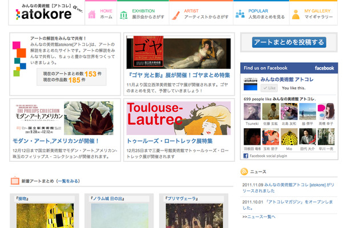348x228 pixels.
Task: Open the トゥールーズ・ロートレック展特集 link
Action: (x=169, y=141)
